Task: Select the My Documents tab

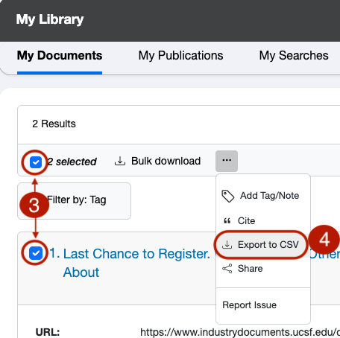Action: click(60, 56)
